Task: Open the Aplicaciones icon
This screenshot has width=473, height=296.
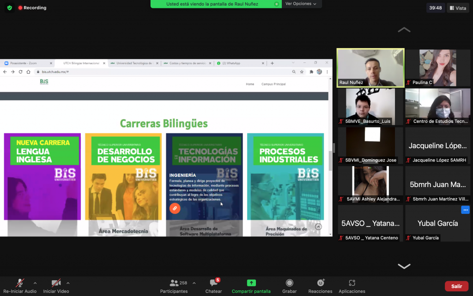Action: click(352, 283)
